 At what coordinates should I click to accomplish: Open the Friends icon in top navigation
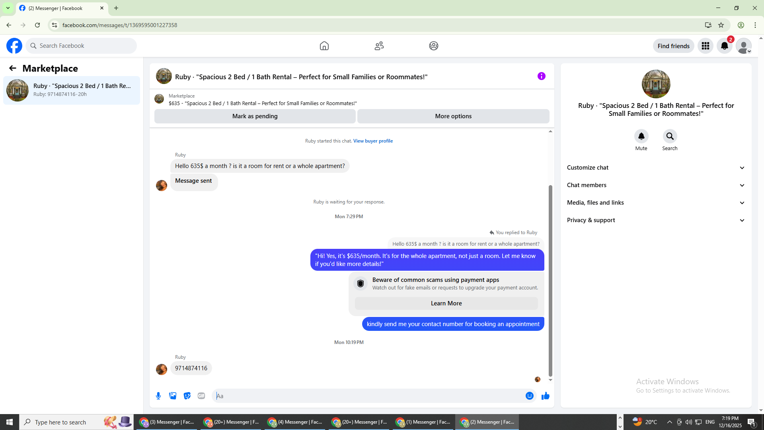coord(379,46)
